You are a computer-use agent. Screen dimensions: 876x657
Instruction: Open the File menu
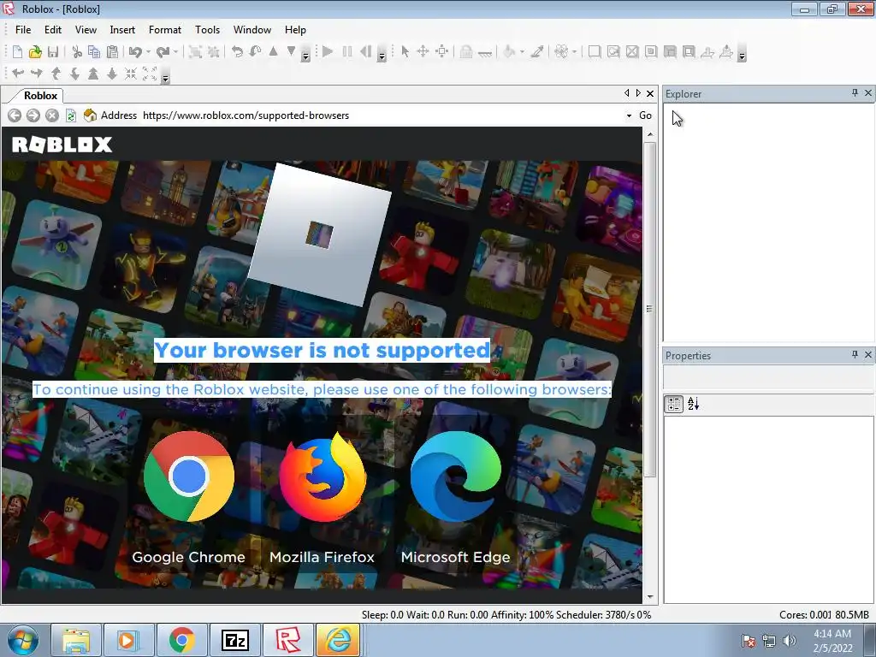(x=23, y=30)
